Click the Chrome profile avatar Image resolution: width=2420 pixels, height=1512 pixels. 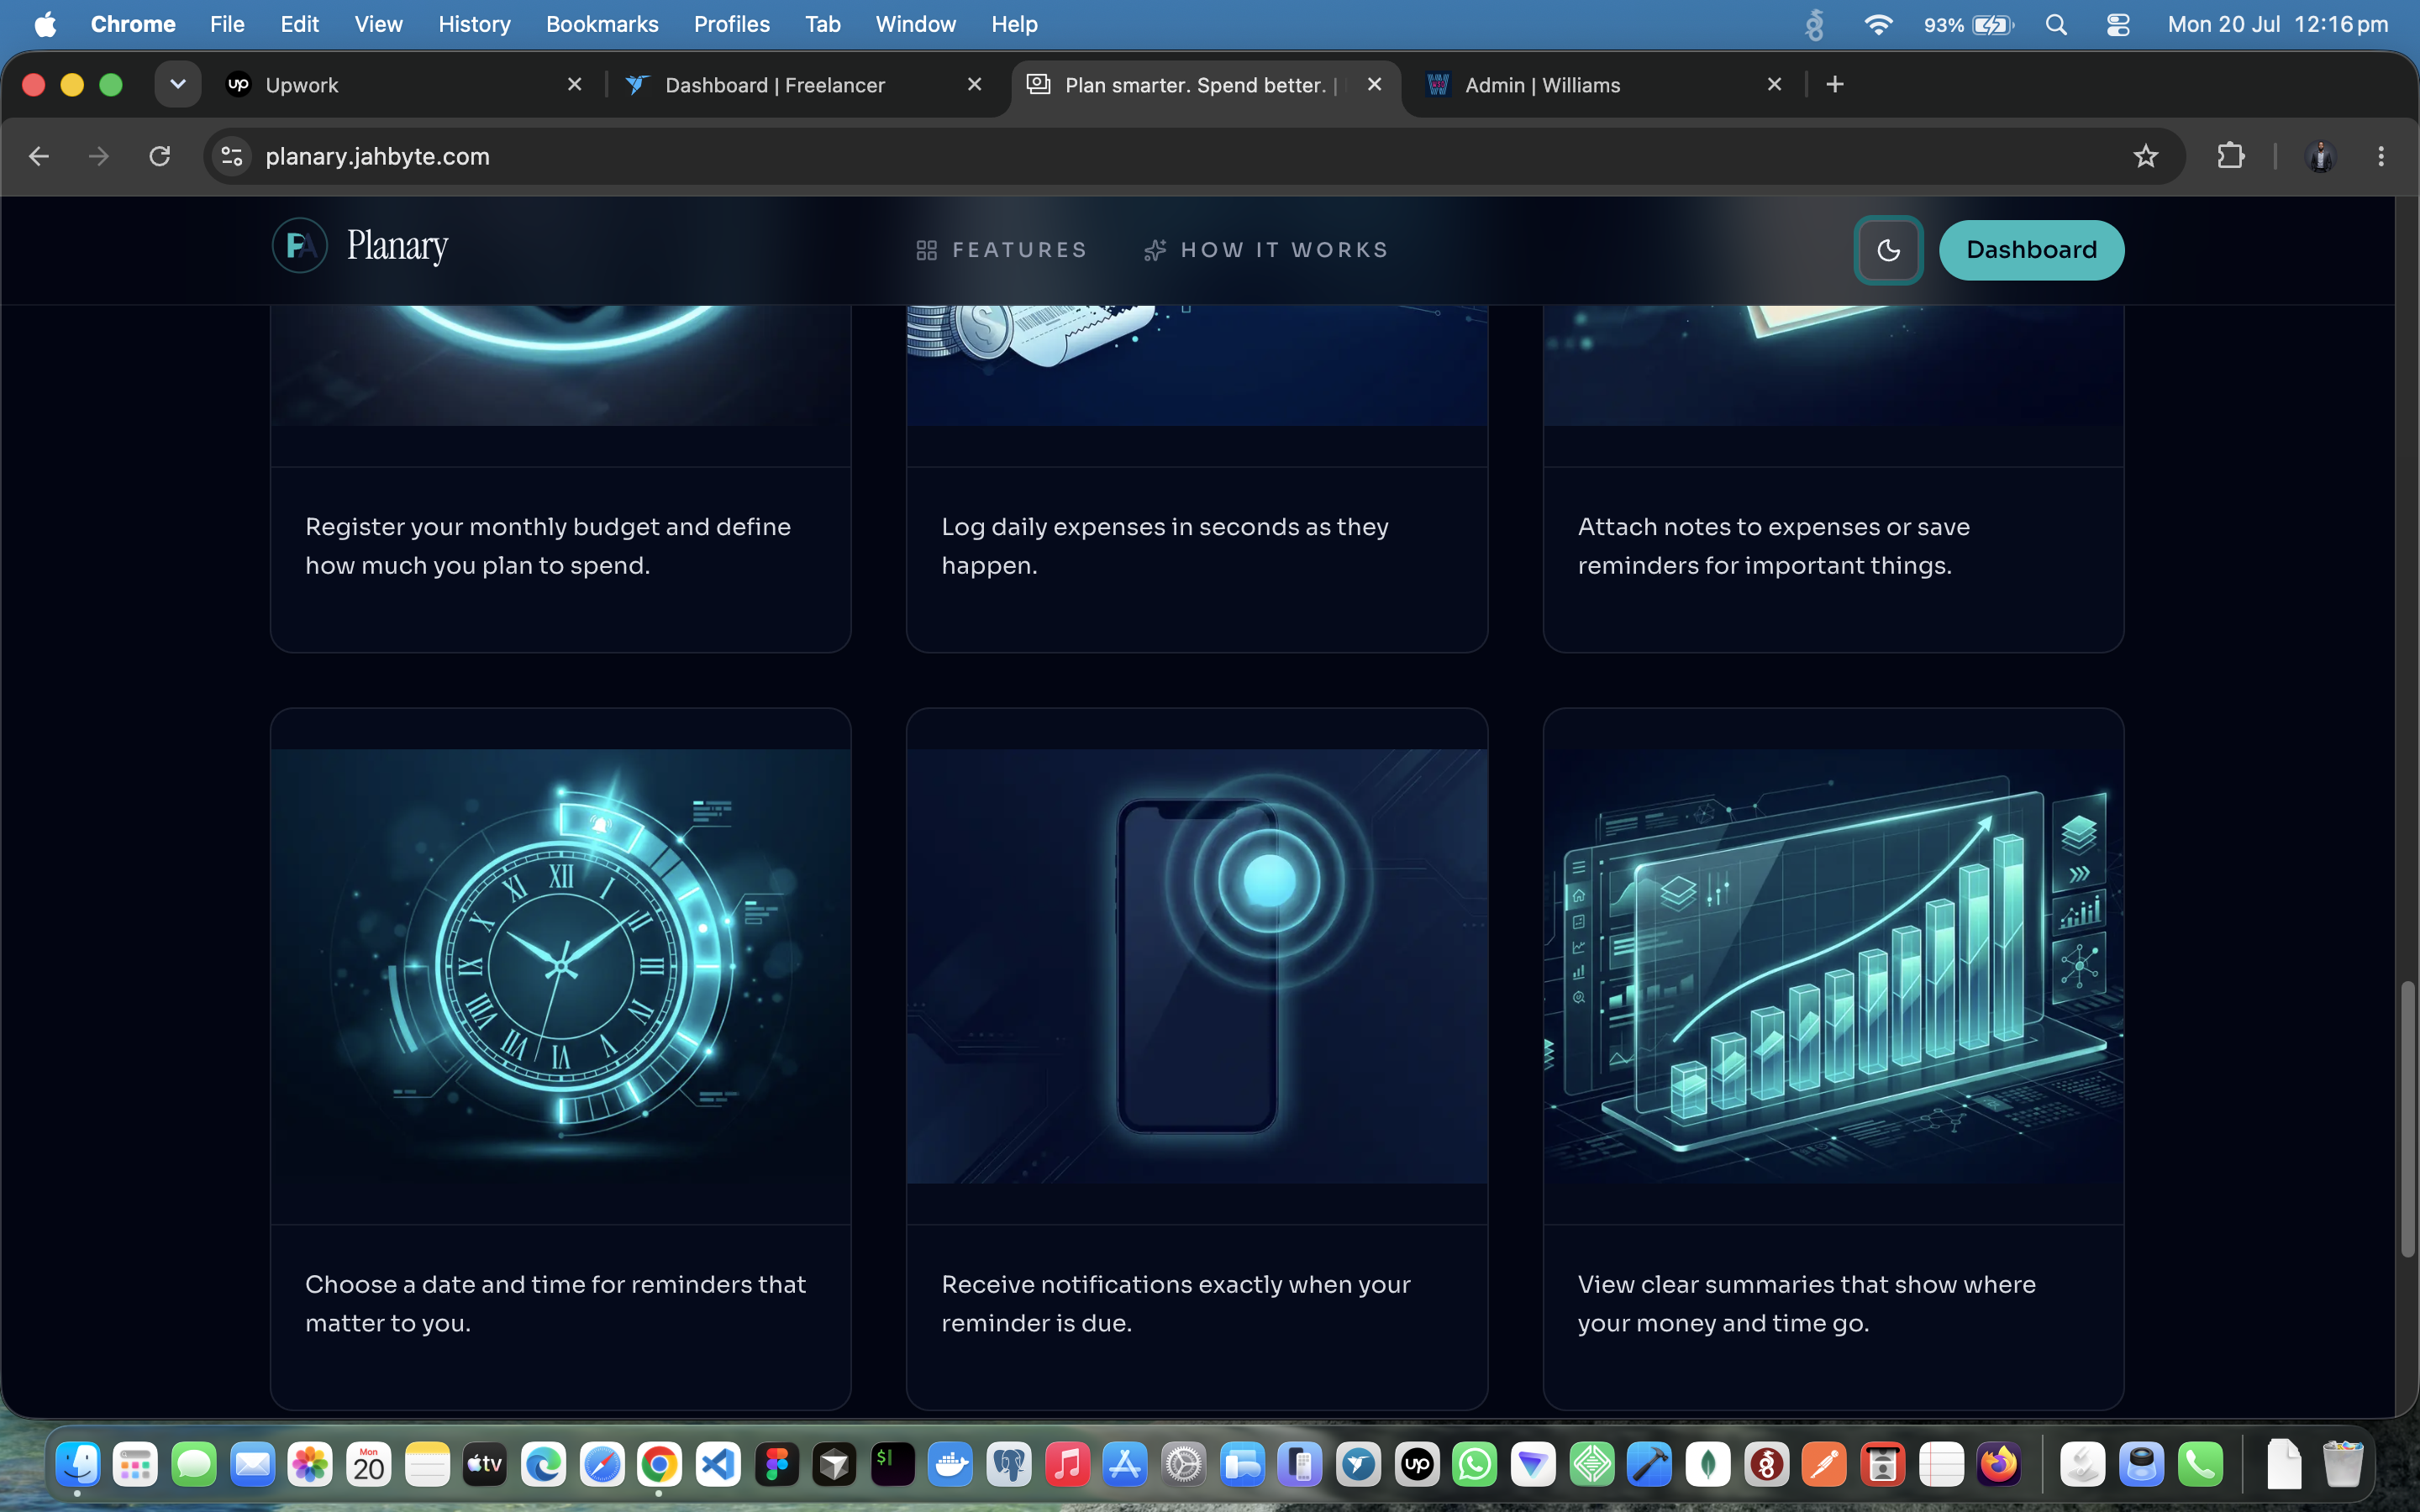click(x=2320, y=156)
